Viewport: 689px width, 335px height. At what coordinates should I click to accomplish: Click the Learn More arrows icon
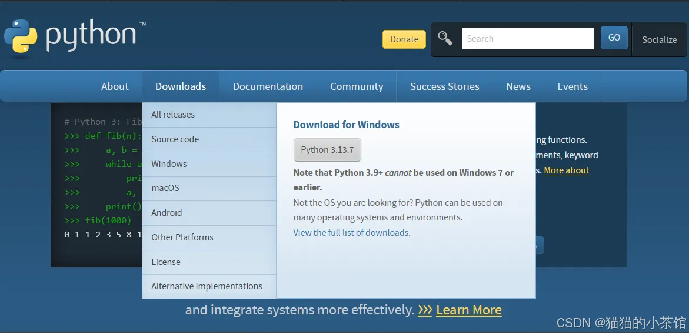pyautogui.click(x=424, y=310)
